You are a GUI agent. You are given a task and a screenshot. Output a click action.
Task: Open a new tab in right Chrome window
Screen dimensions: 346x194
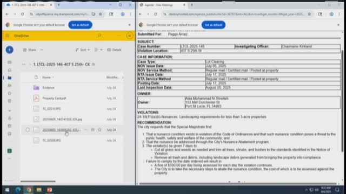192,5
